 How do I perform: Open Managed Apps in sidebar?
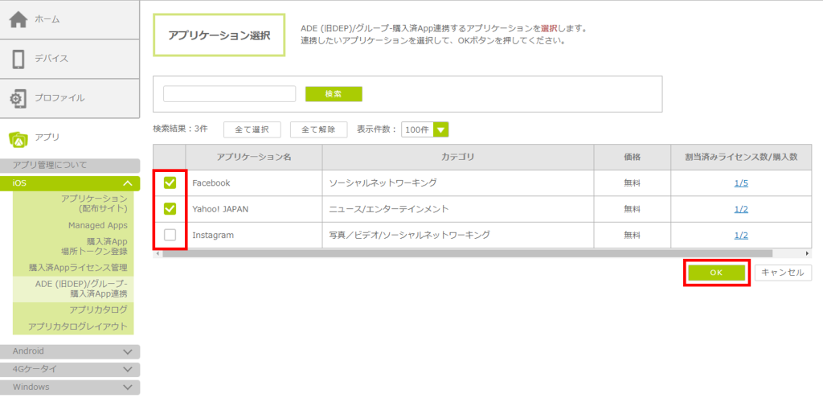click(x=97, y=225)
